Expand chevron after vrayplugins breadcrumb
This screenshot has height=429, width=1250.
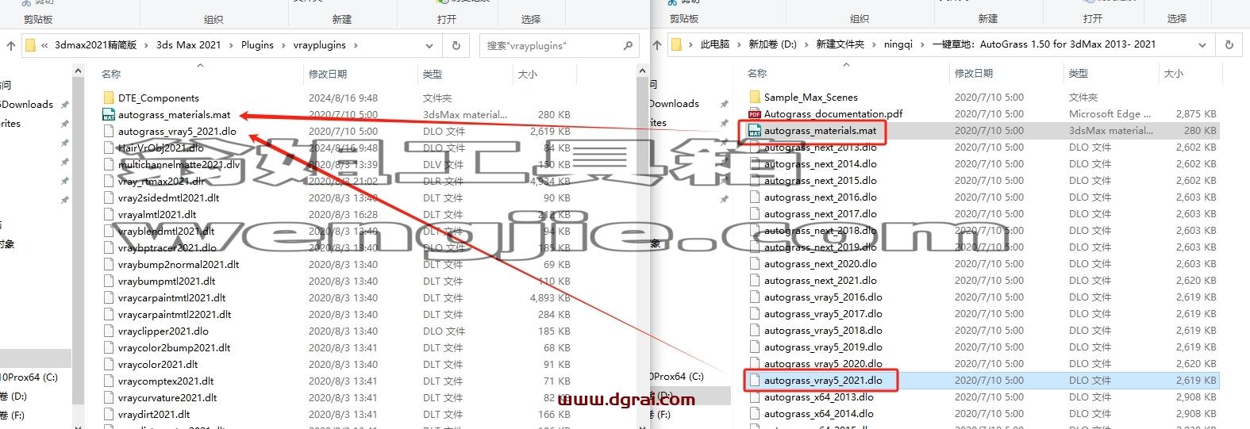pos(355,46)
